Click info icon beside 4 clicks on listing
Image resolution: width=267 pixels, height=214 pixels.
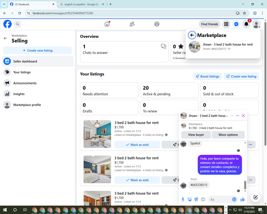166,170
